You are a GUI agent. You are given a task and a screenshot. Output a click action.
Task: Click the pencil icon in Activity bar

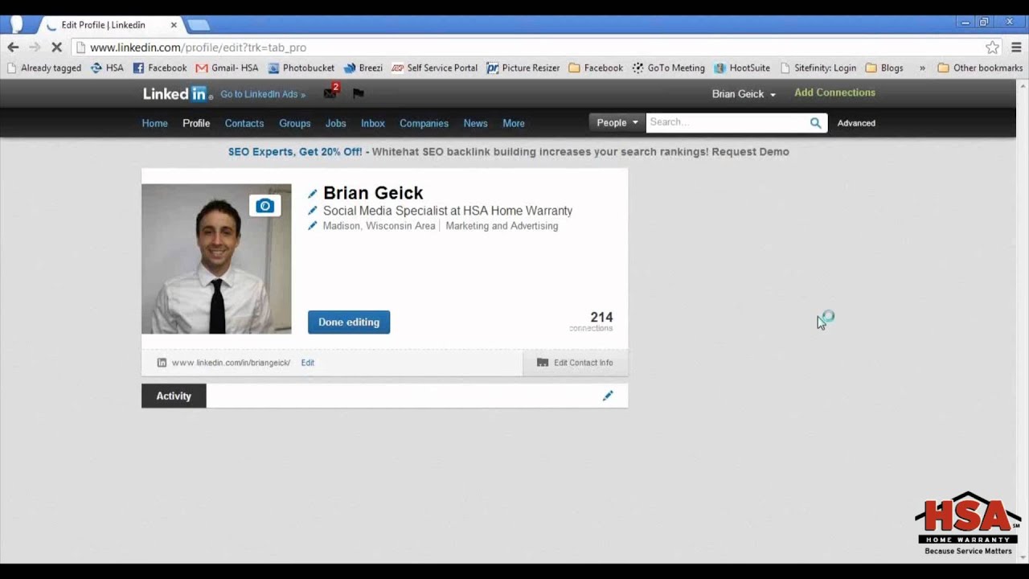click(608, 396)
